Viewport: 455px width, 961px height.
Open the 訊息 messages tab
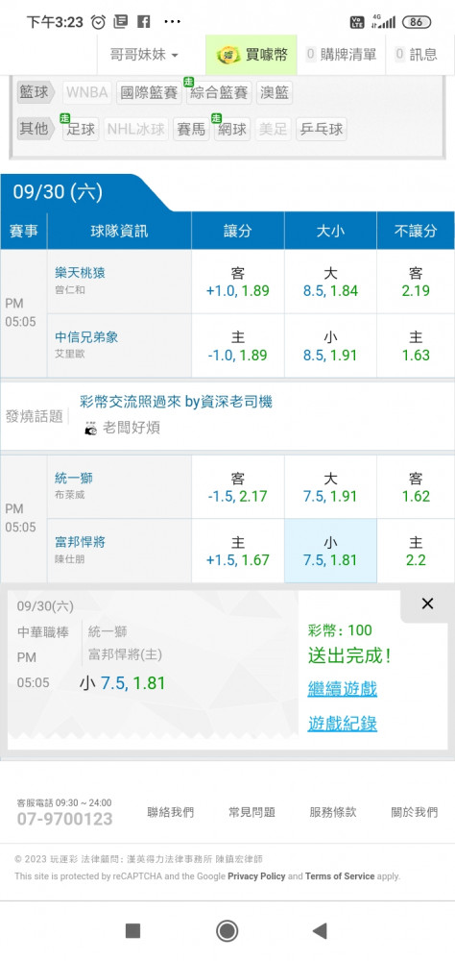tap(417, 55)
